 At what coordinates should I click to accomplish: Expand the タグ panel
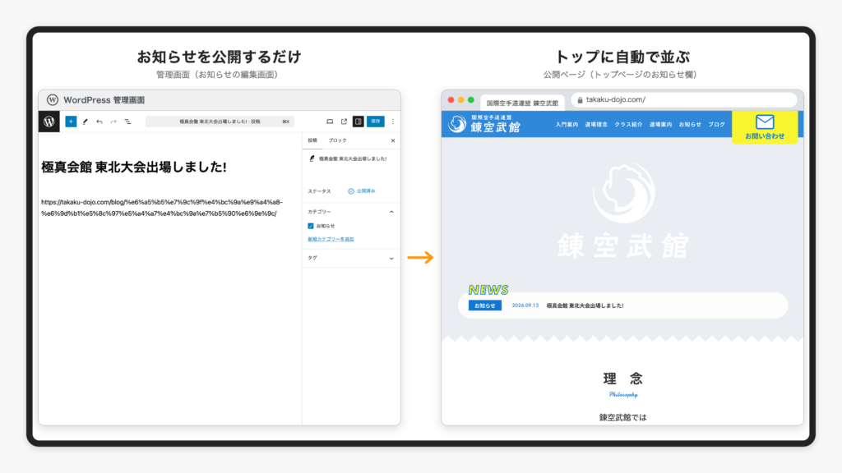point(391,258)
